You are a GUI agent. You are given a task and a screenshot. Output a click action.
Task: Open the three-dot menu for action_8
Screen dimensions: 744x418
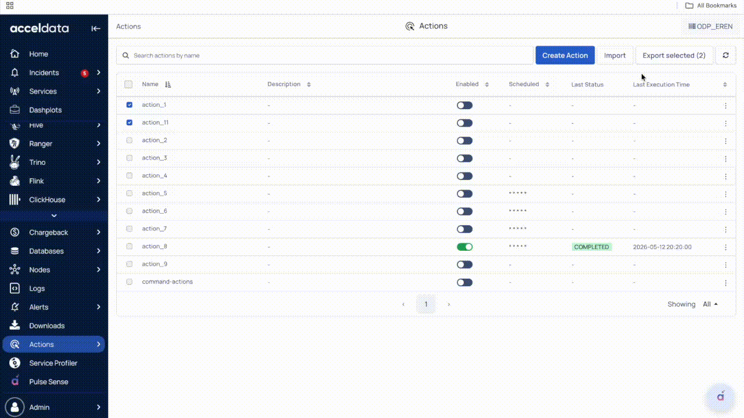point(725,247)
